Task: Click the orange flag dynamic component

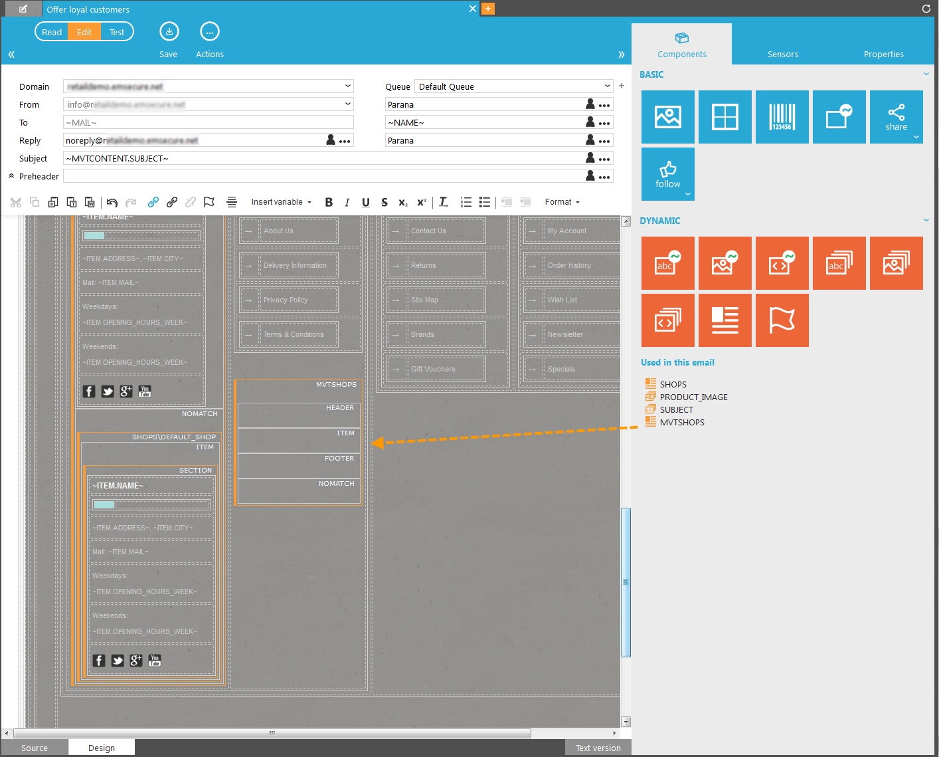Action: [782, 320]
